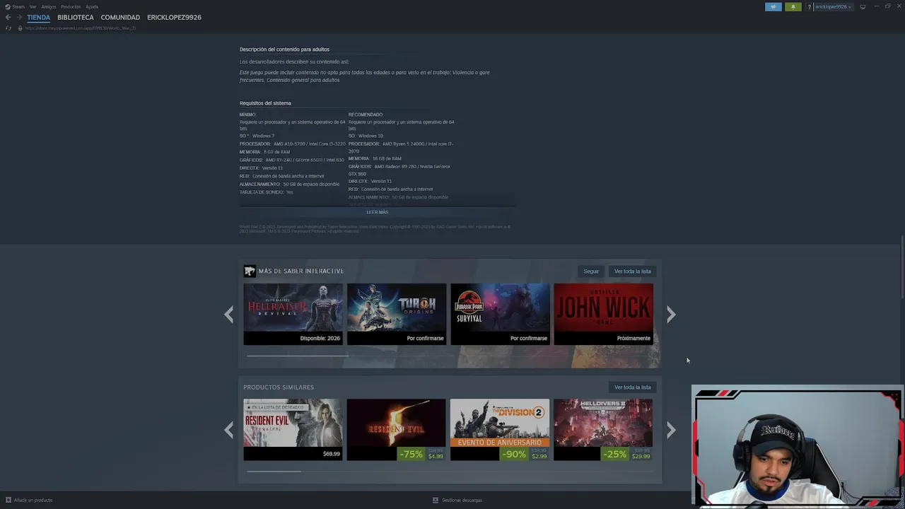Viewport: 905px width, 509px height.
Task: Open the Steam menu
Action: [16, 6]
